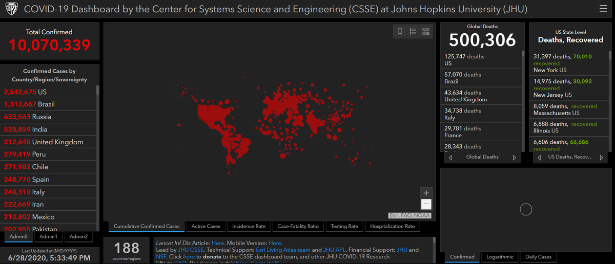Click 43,634 deaths United Kingdom entry

click(x=481, y=96)
